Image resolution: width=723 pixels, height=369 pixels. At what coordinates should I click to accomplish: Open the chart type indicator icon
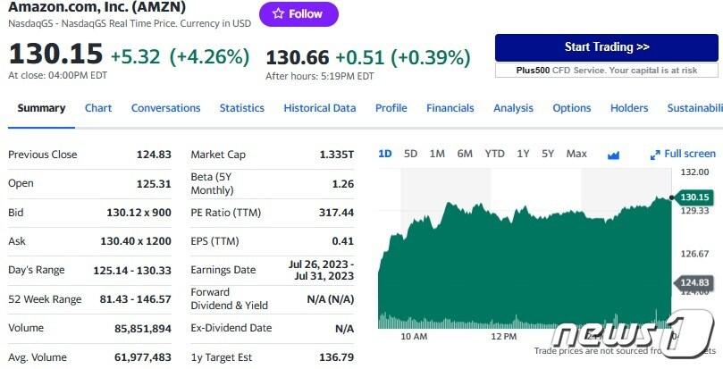pyautogui.click(x=613, y=155)
